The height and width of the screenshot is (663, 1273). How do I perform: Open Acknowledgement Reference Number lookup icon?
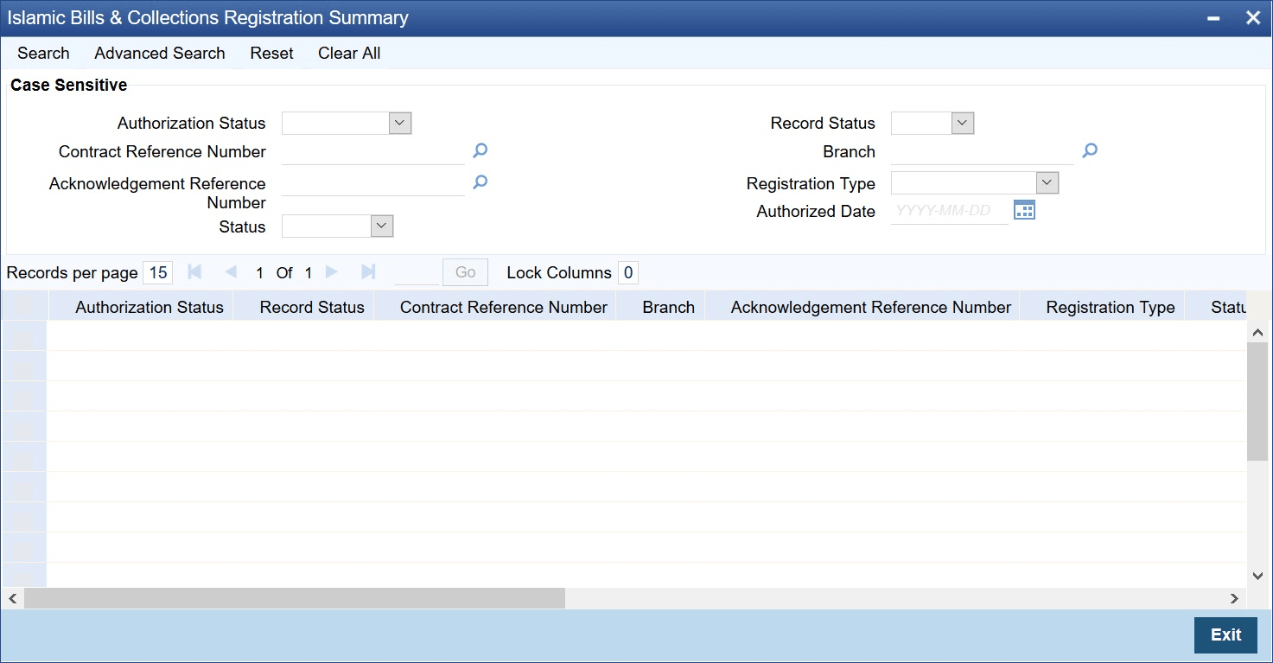click(x=481, y=182)
